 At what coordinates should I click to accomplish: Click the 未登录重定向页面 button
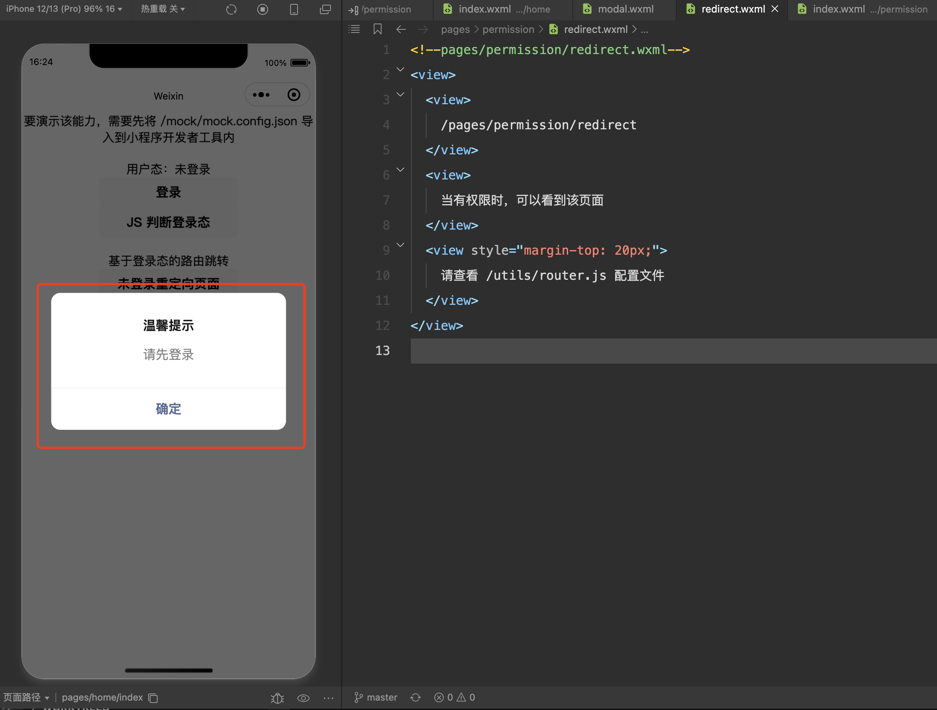[169, 283]
